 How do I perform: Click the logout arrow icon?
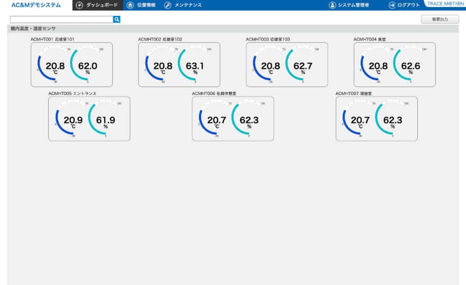392,5
